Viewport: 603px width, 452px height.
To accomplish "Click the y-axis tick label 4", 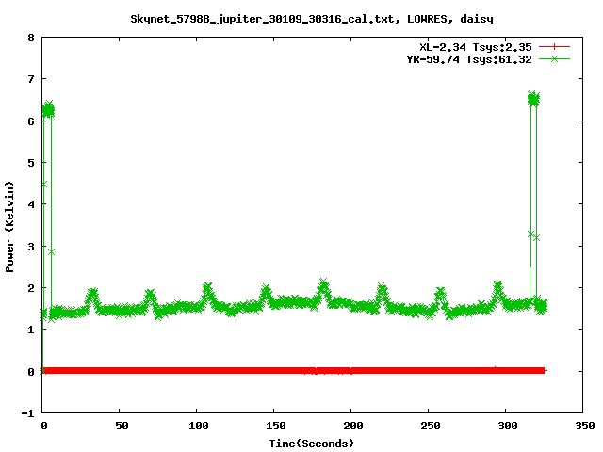I will pyautogui.click(x=31, y=204).
